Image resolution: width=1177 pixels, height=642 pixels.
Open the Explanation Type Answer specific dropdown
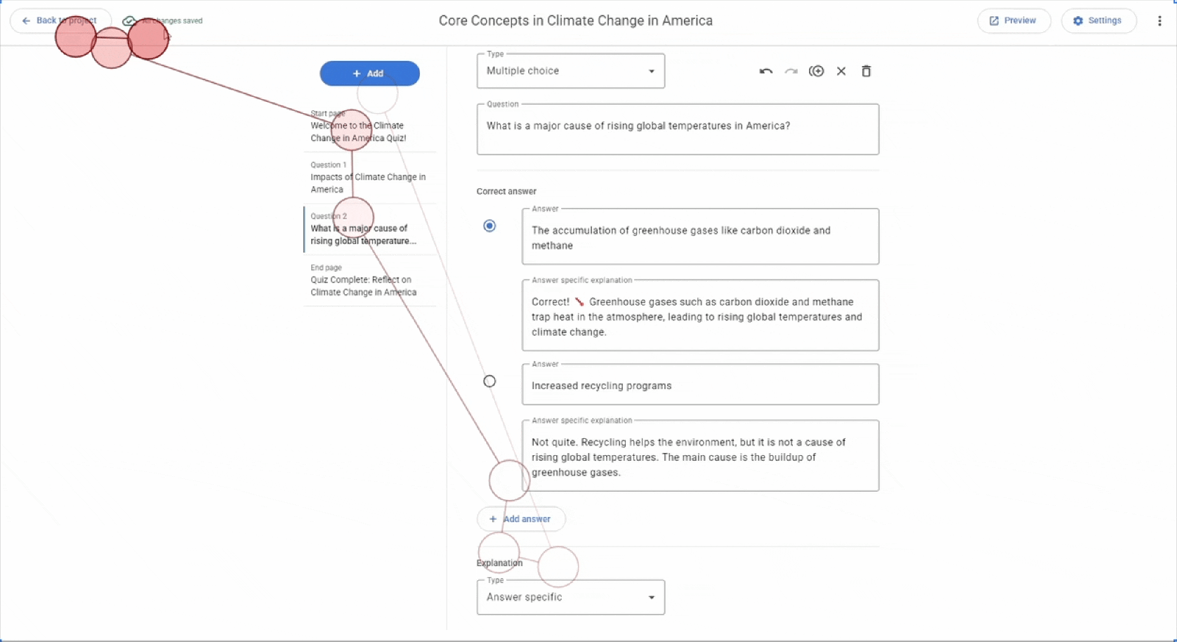coord(570,597)
